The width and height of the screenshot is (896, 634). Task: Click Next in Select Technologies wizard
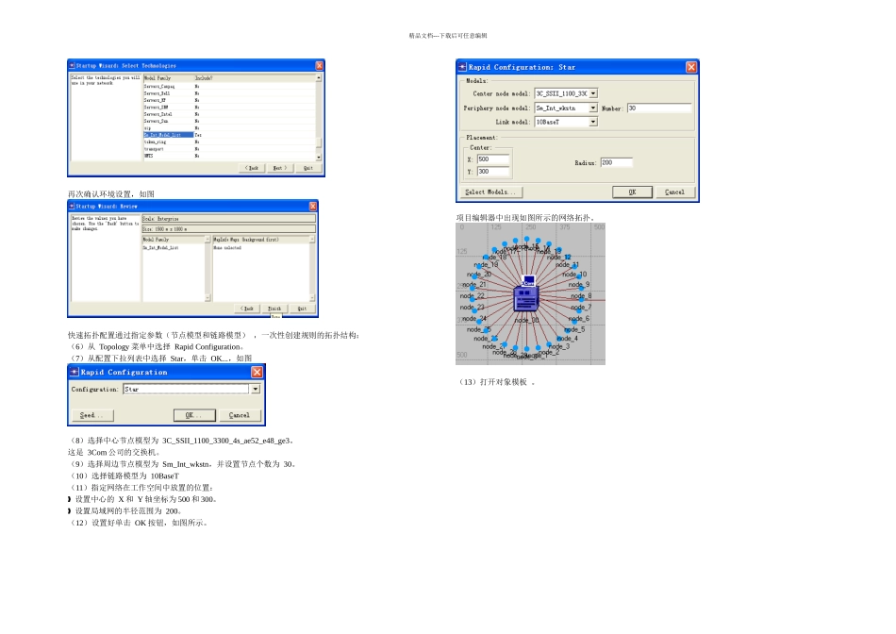[x=280, y=168]
